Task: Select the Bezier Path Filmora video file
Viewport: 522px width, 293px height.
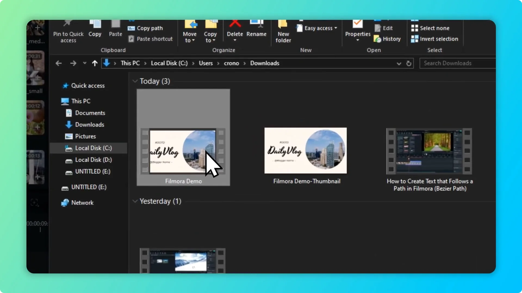Action: tap(429, 160)
